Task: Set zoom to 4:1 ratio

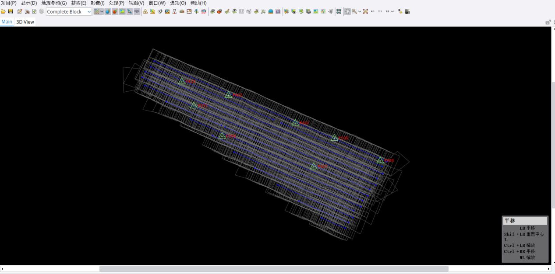Action: pos(373,12)
